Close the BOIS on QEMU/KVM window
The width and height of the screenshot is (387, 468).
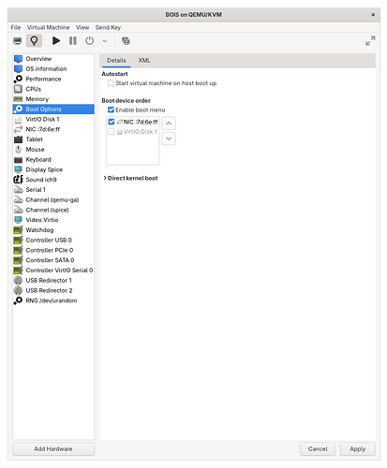tap(373, 15)
